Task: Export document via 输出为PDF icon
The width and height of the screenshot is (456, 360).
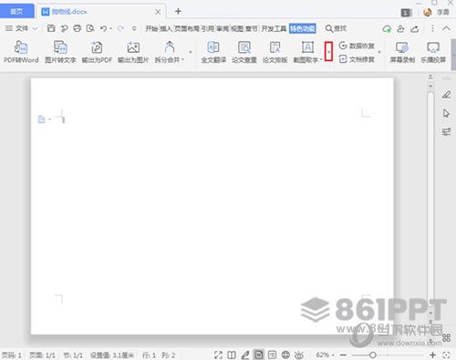Action: 97,52
